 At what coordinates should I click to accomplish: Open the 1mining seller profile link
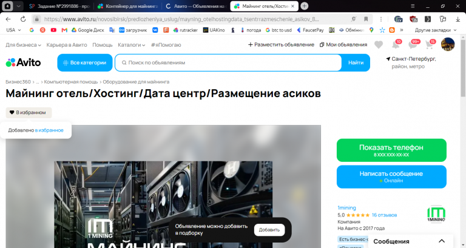[346, 207]
